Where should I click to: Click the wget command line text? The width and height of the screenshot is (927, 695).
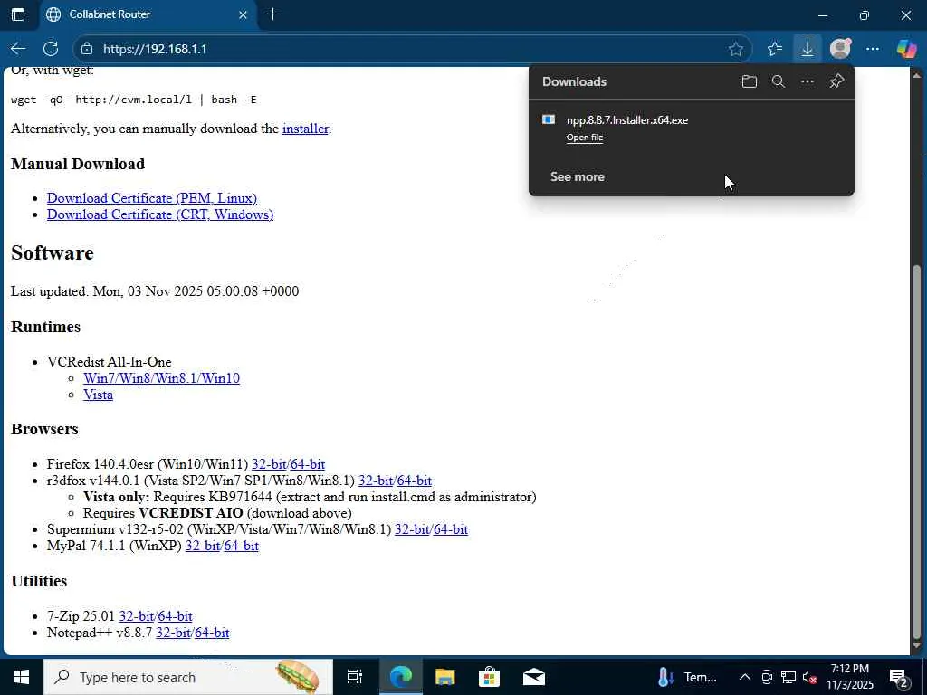(x=134, y=100)
